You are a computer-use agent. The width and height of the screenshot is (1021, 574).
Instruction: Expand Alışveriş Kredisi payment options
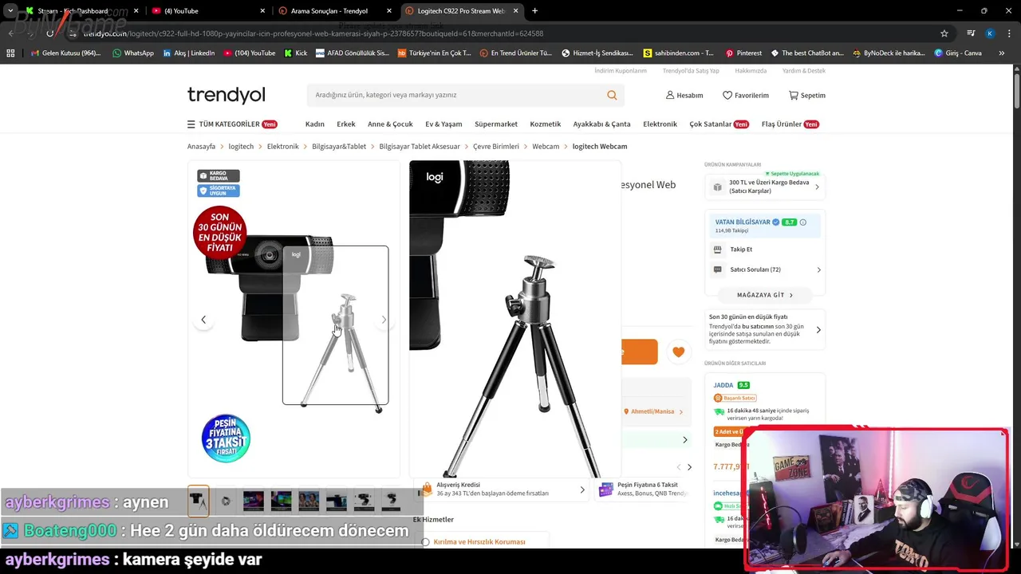[x=503, y=489]
